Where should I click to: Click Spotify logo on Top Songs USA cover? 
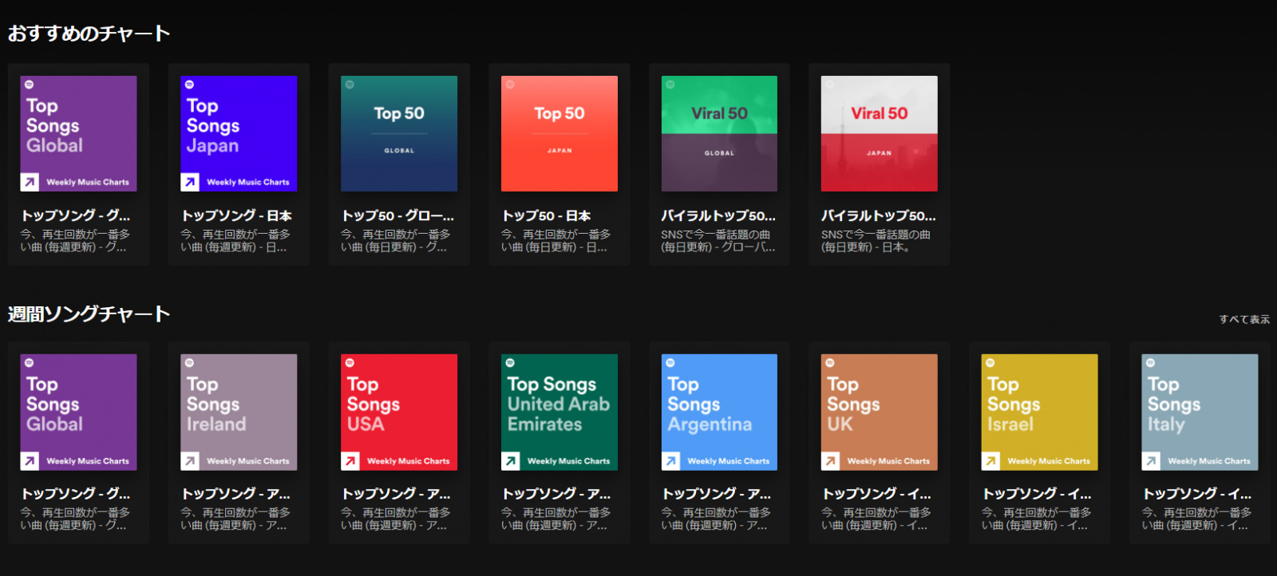coord(350,362)
